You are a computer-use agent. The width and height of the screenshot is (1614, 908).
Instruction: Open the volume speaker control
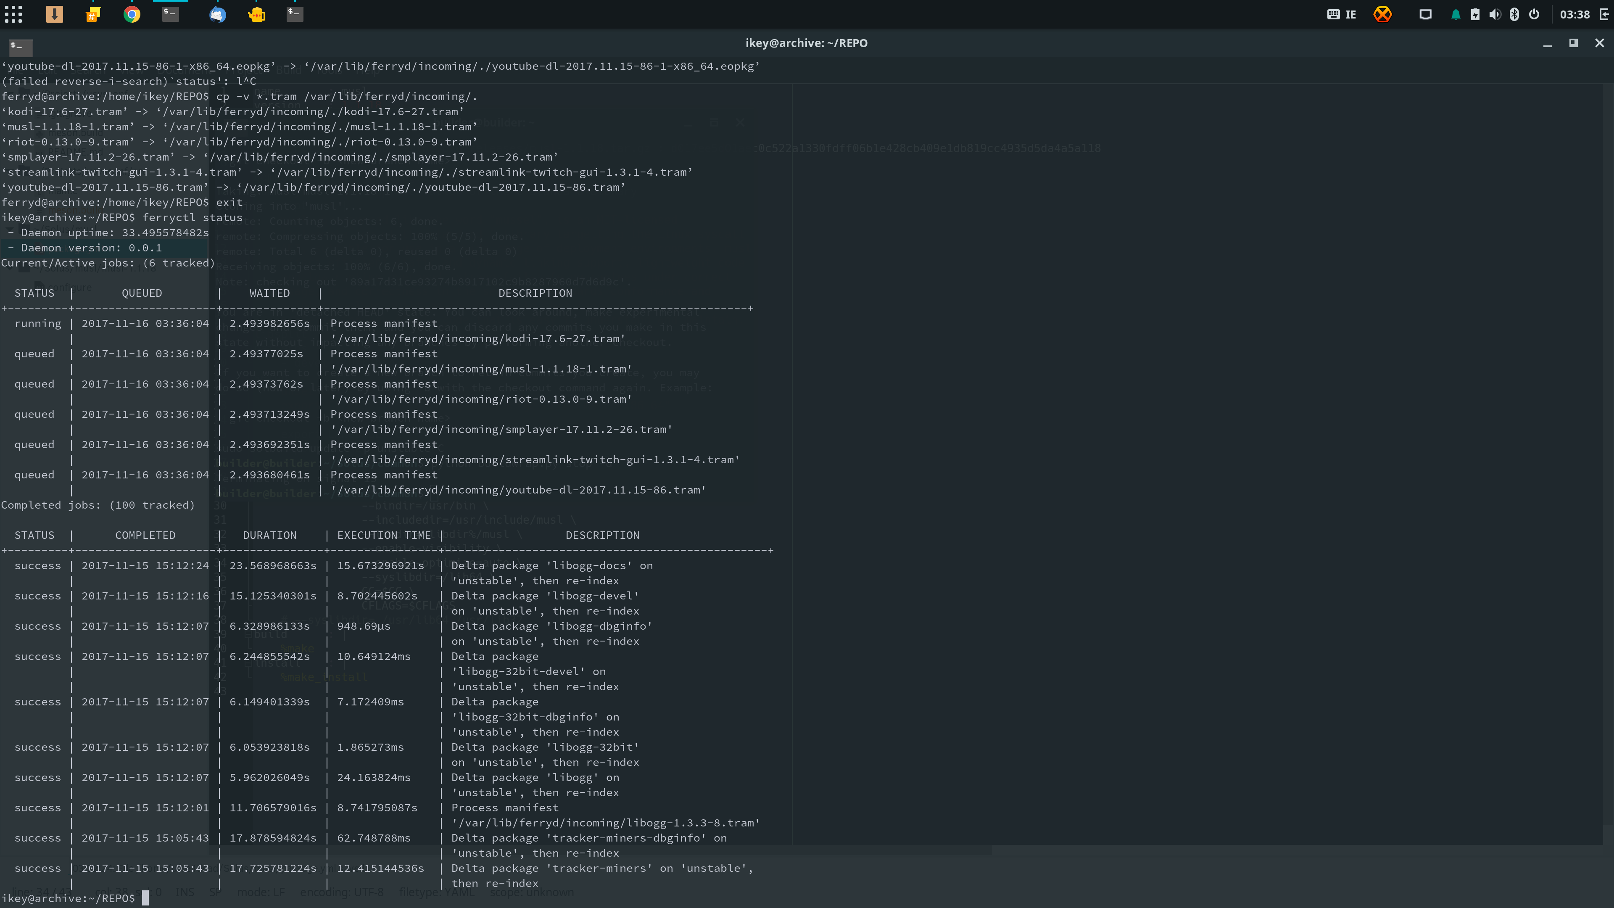pyautogui.click(x=1495, y=14)
